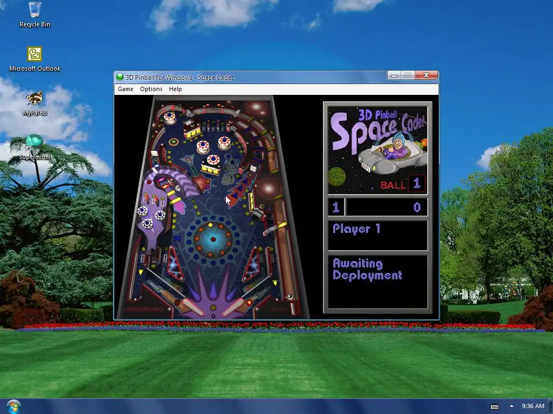Click the BALL 1 indicator
This screenshot has width=553, height=414.
pyautogui.click(x=403, y=184)
